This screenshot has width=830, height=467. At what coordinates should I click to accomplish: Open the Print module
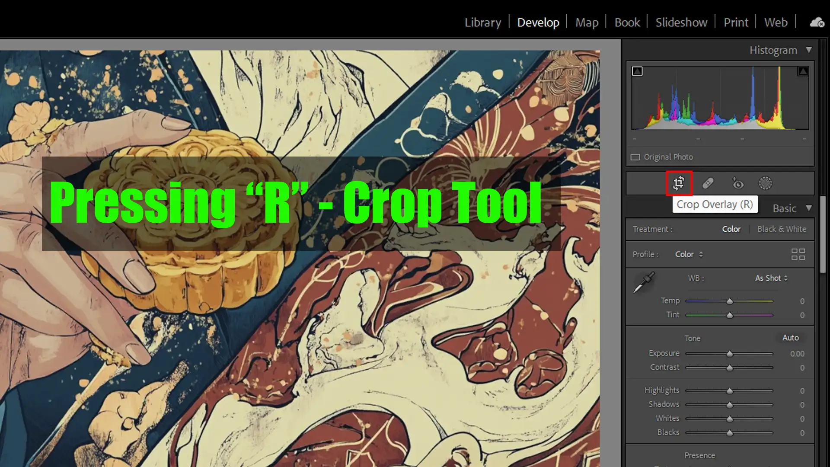736,22
